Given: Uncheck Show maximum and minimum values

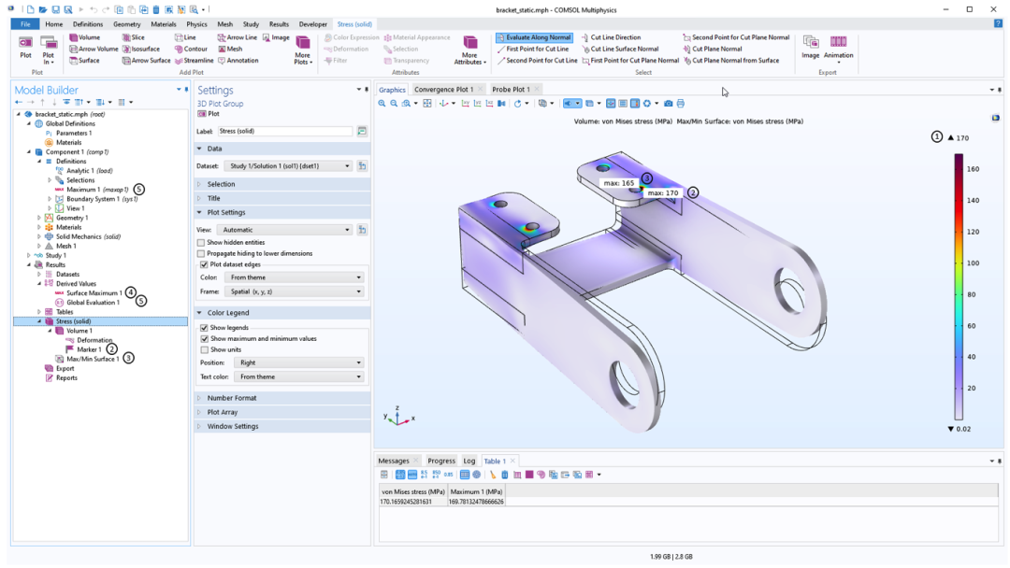Looking at the screenshot, I should coord(204,338).
